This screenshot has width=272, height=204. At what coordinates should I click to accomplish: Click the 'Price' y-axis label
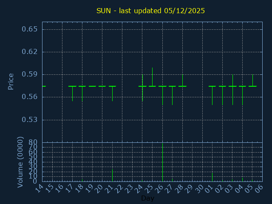[11, 81]
